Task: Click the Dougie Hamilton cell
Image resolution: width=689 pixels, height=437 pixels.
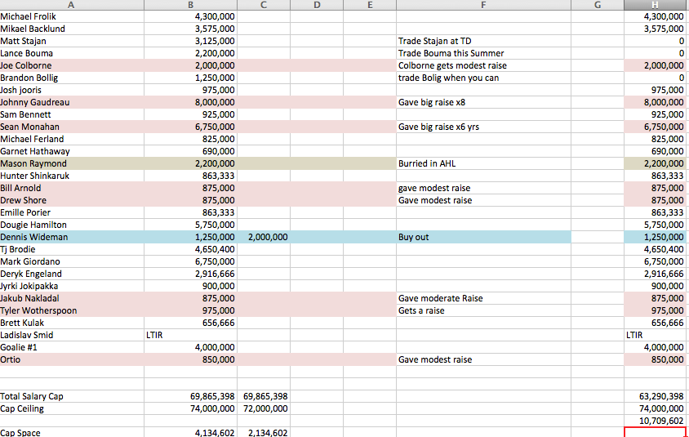Action: 72,225
